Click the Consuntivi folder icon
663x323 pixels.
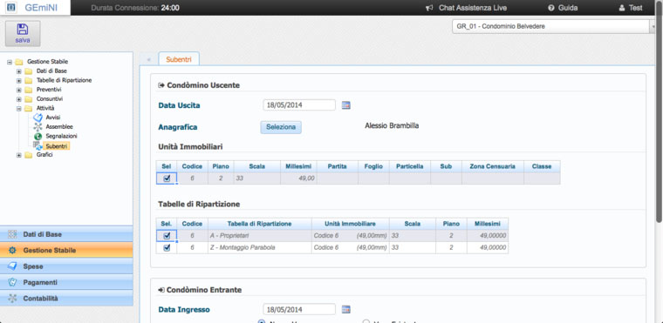coord(28,98)
